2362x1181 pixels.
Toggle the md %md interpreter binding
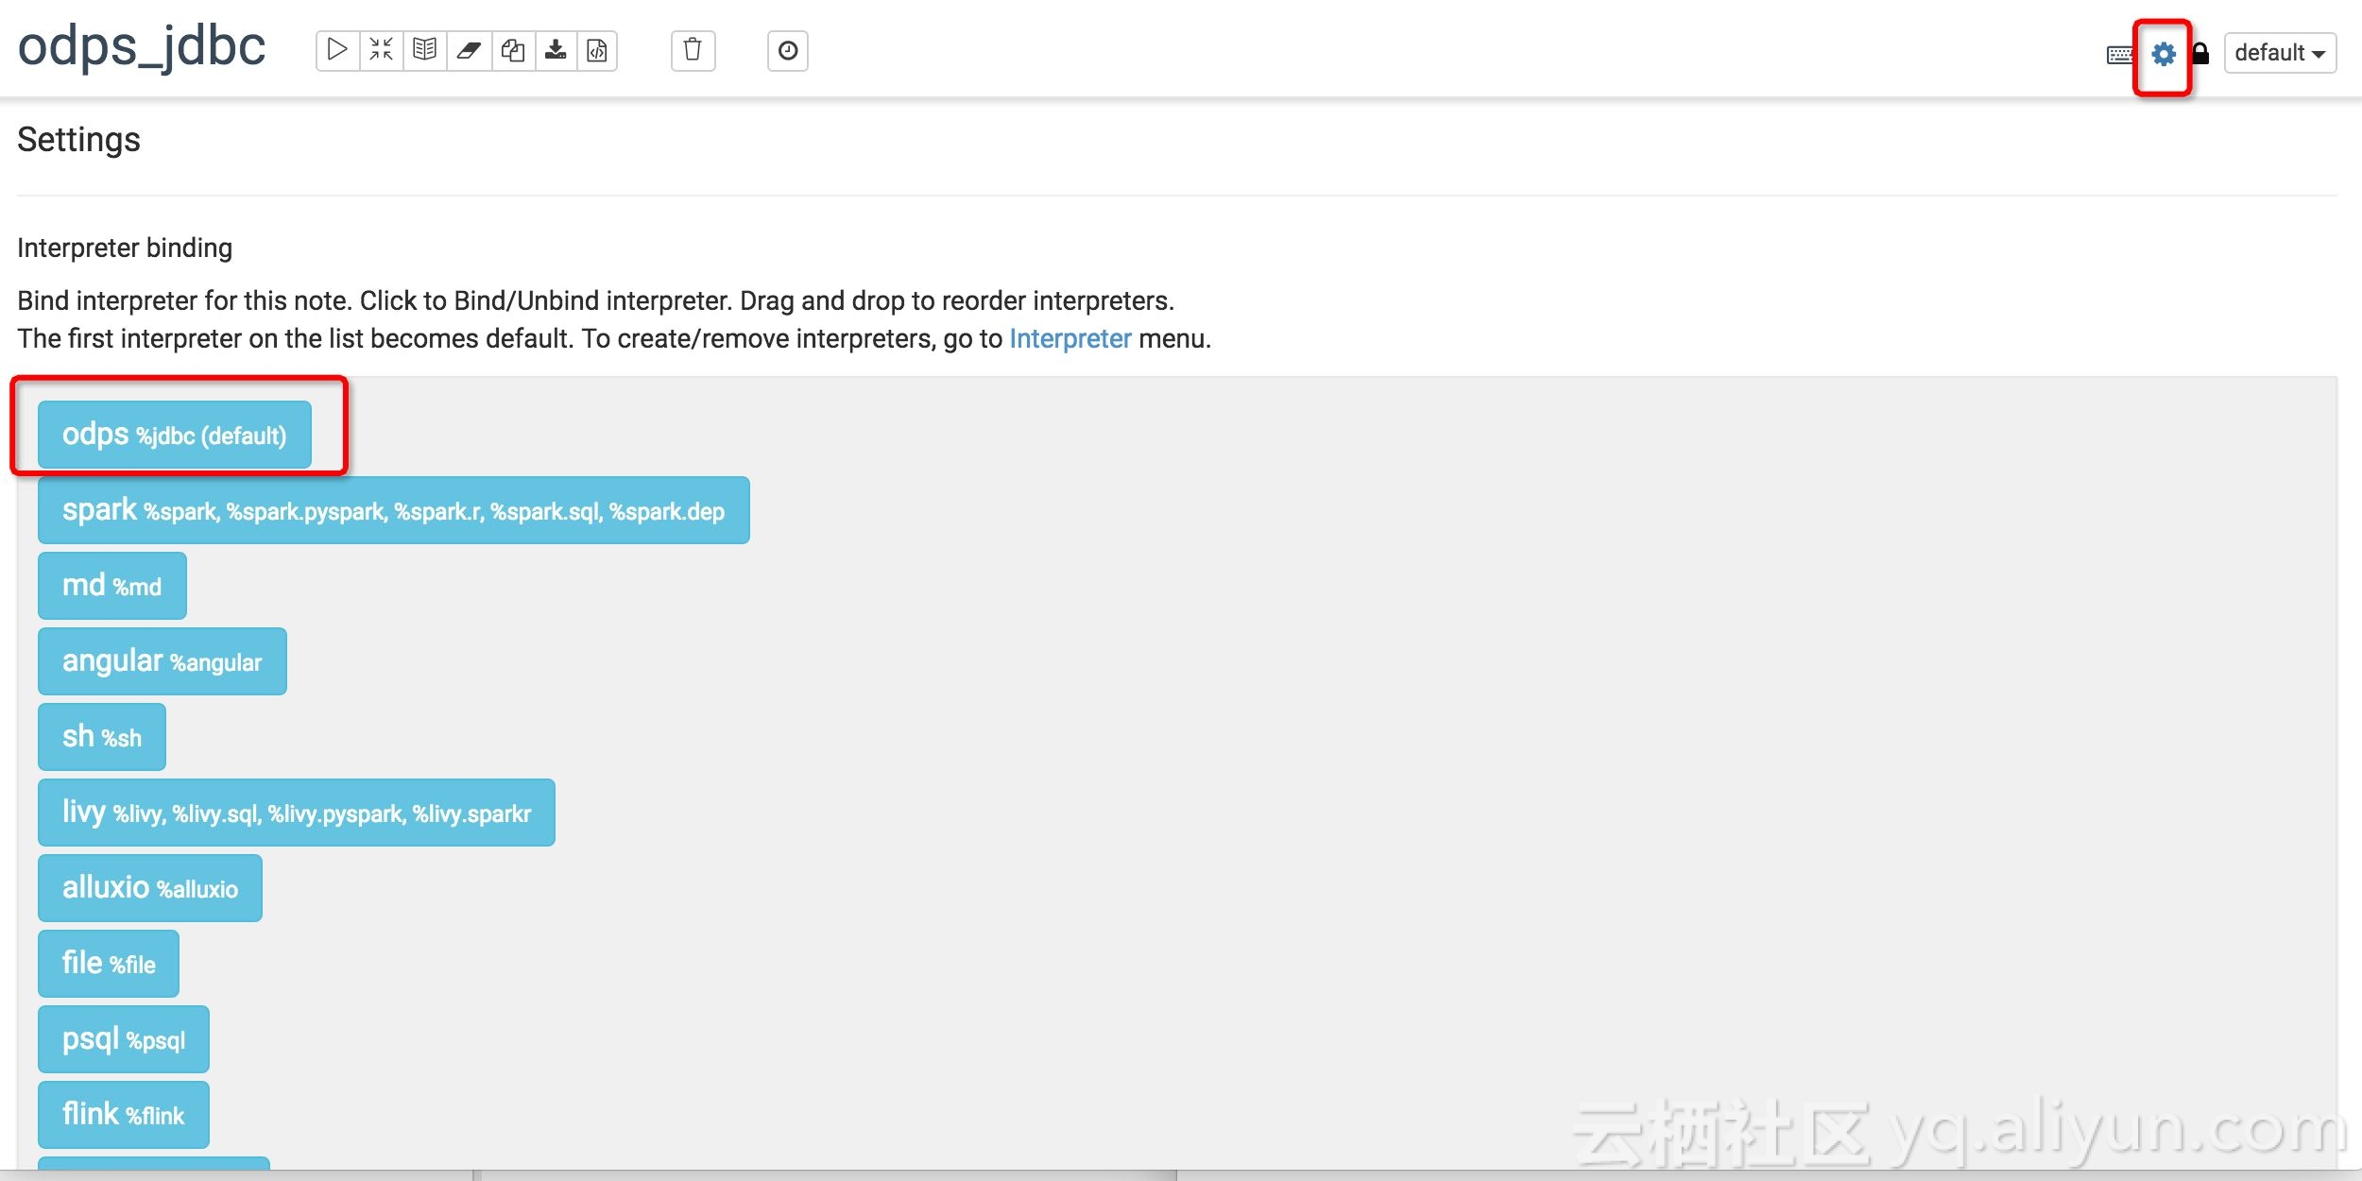pos(111,586)
